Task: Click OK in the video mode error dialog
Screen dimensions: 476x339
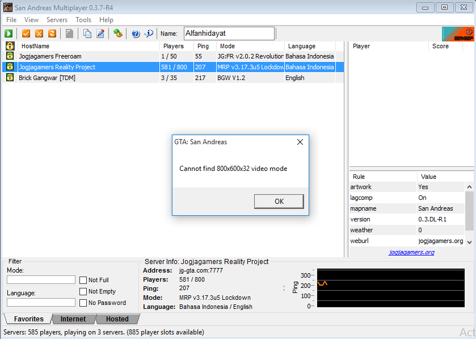Action: [x=279, y=202]
